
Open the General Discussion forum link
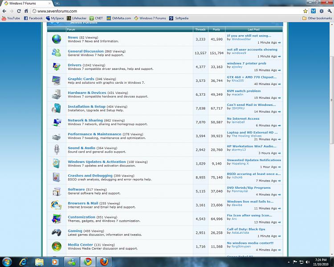coord(86,51)
